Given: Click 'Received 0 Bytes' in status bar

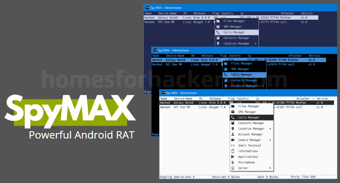Looking at the screenshot, I should (x=226, y=177).
